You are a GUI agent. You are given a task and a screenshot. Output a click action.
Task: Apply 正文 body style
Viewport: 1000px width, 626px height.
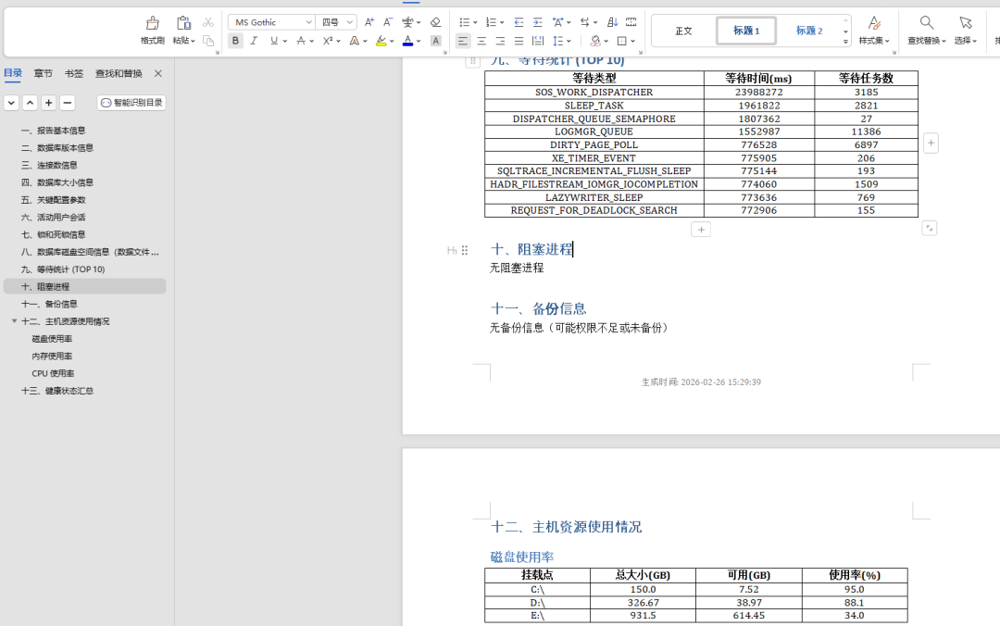[x=683, y=31]
